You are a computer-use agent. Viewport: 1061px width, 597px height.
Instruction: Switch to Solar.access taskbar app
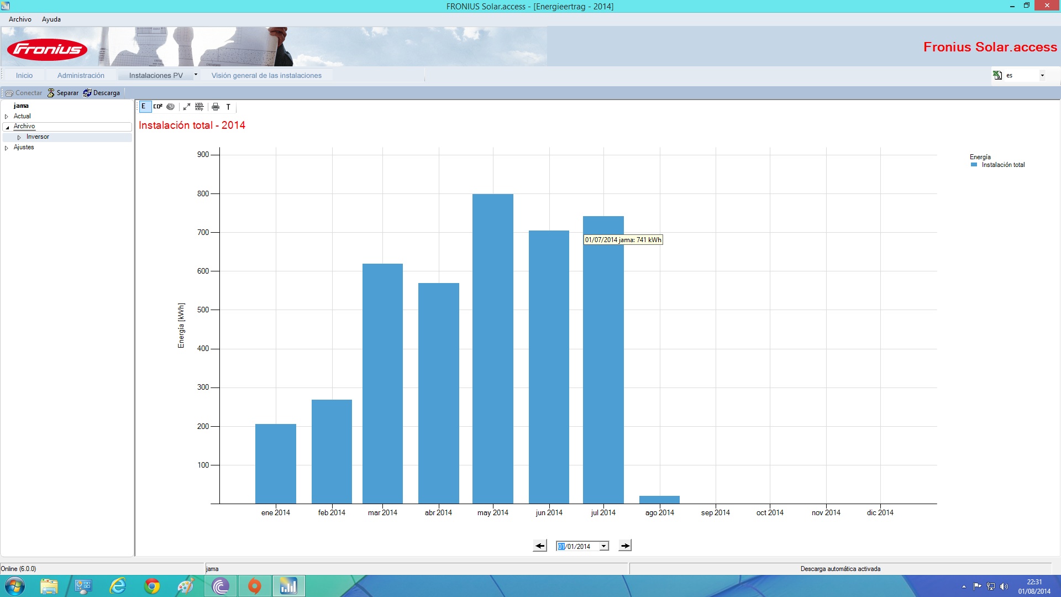pyautogui.click(x=288, y=586)
